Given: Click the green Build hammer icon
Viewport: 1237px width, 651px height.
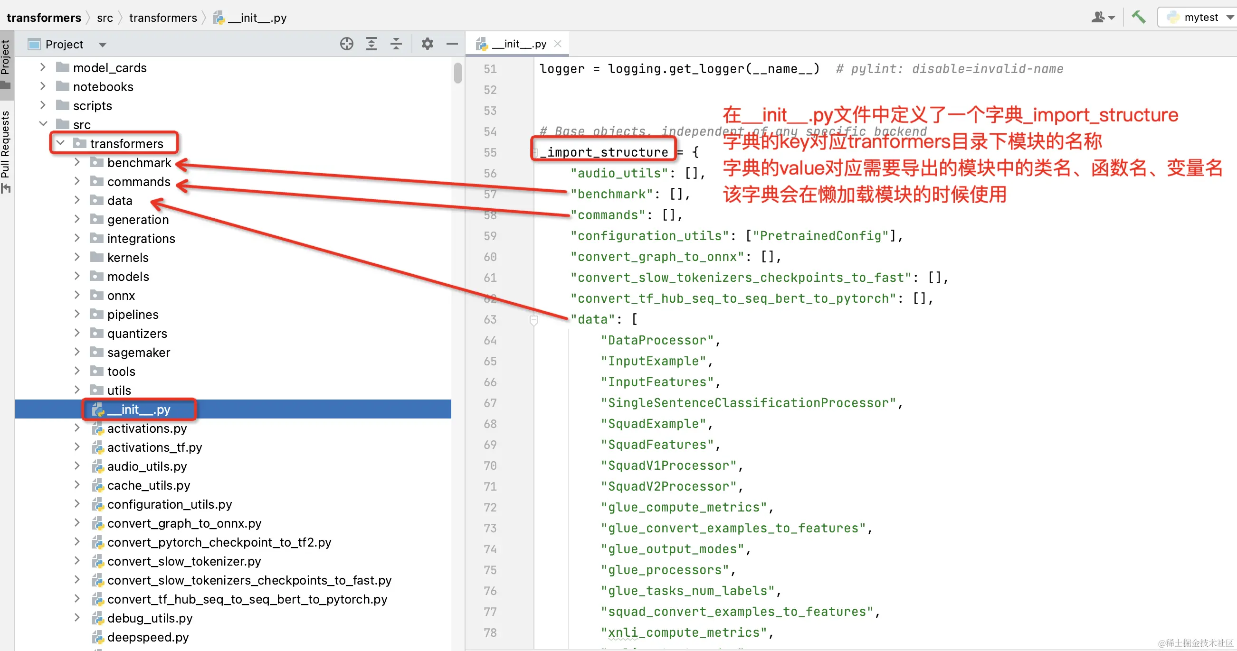Looking at the screenshot, I should pyautogui.click(x=1138, y=17).
